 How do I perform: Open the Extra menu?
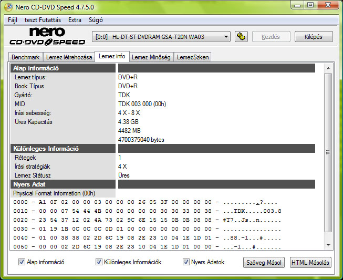[x=75, y=20]
